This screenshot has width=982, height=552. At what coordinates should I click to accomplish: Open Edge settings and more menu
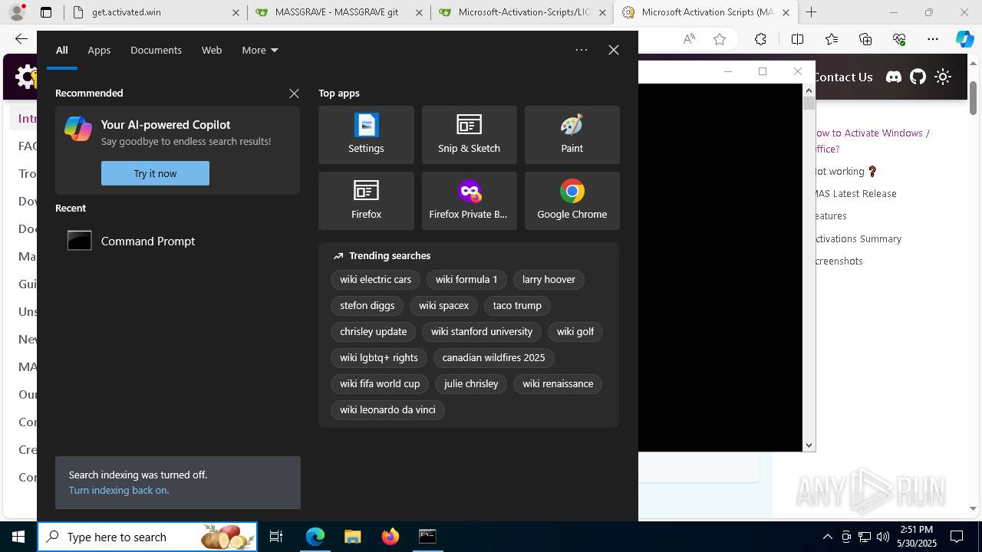[x=933, y=39]
